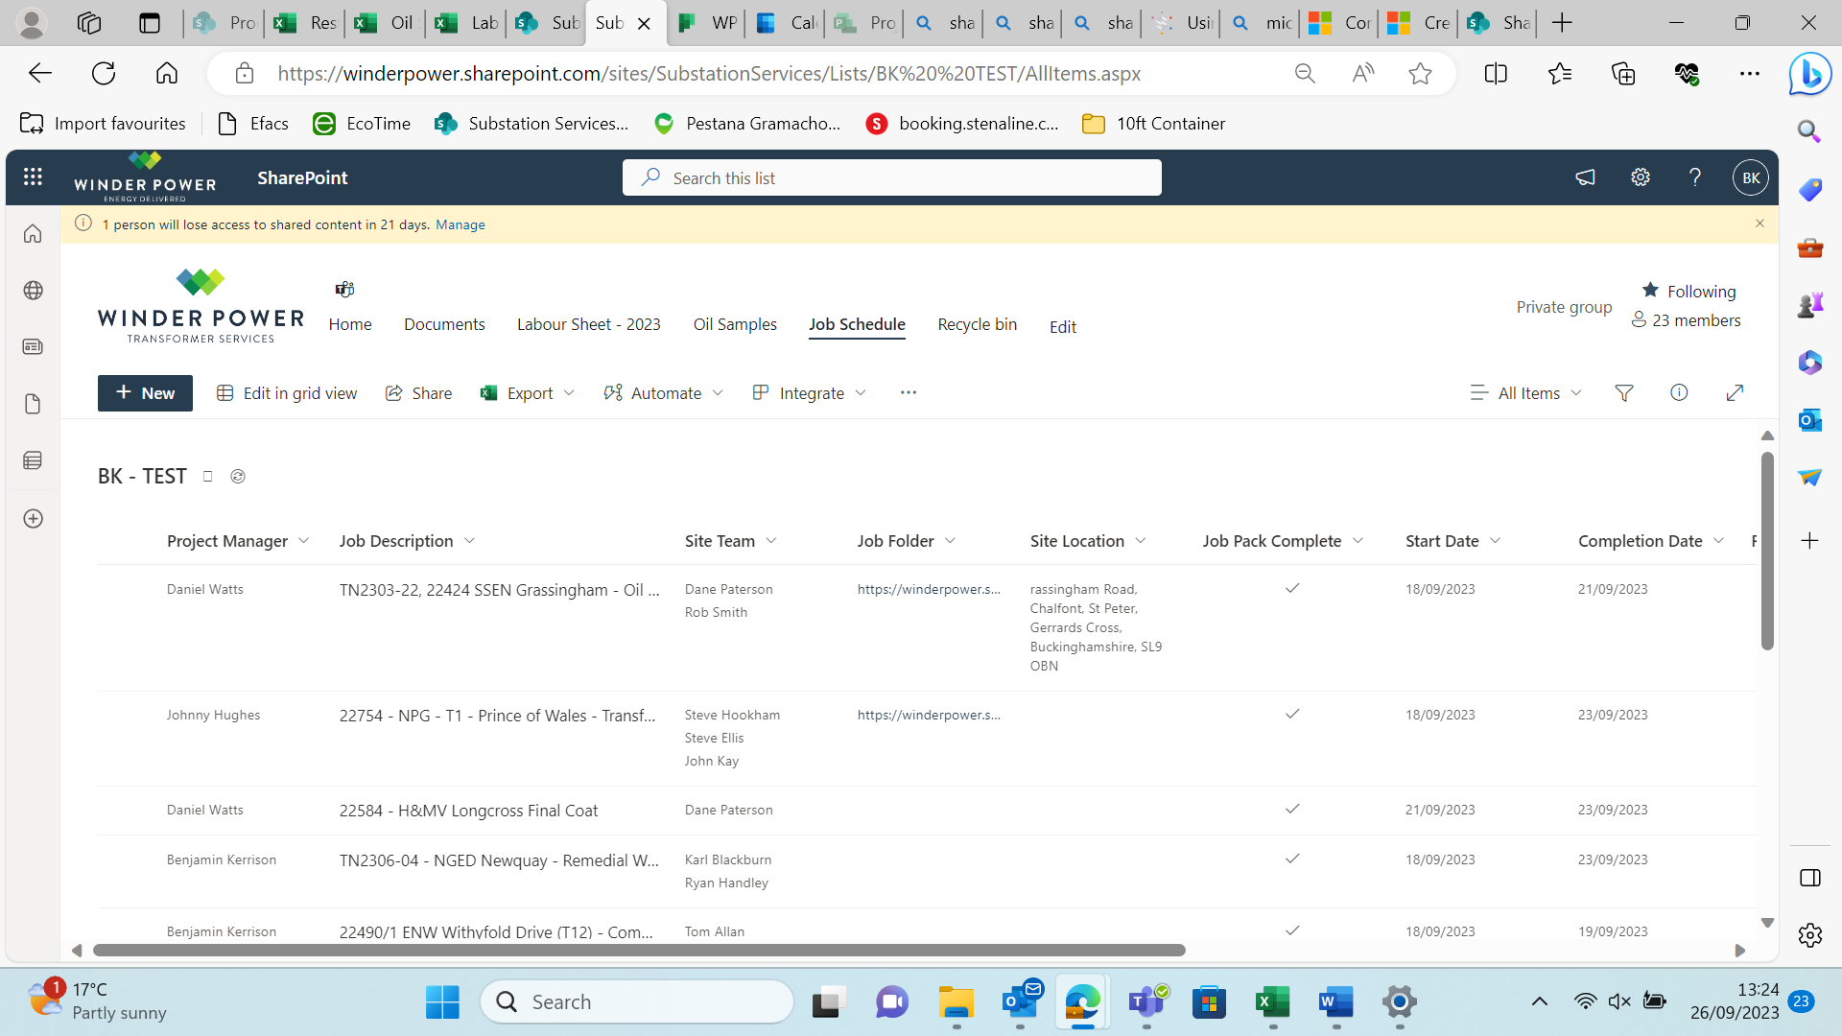Toggle favourite star next to BK - TEST
The width and height of the screenshot is (1842, 1036).
coord(207,476)
